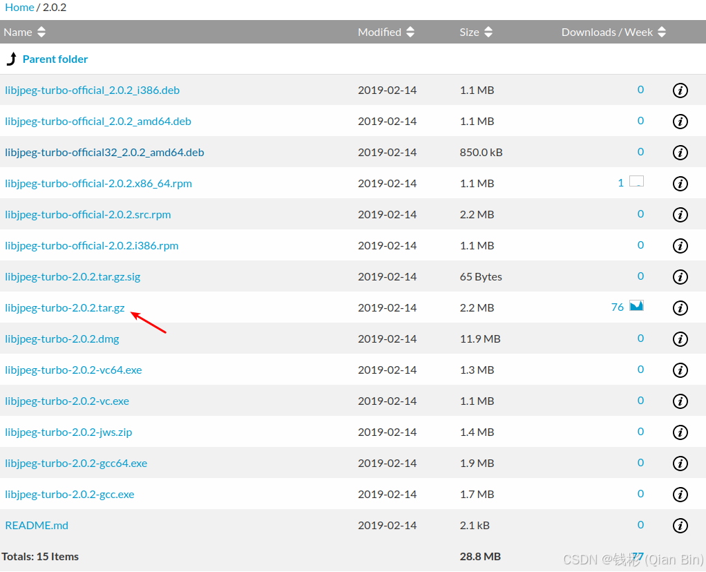Sort the list by Modified date
This screenshot has height=572, width=706.
386,32
